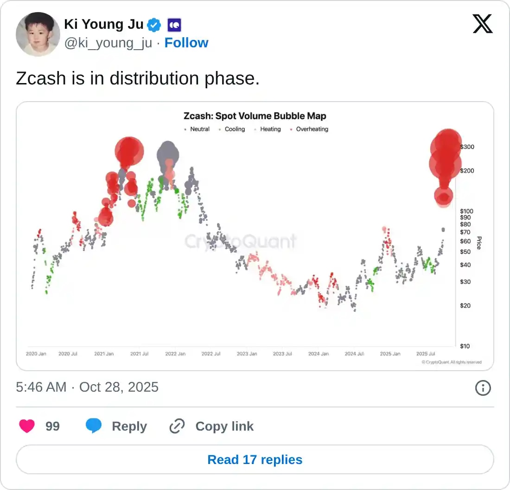
Task: Open the Zcash bubble map image
Action: pyautogui.click(x=255, y=241)
